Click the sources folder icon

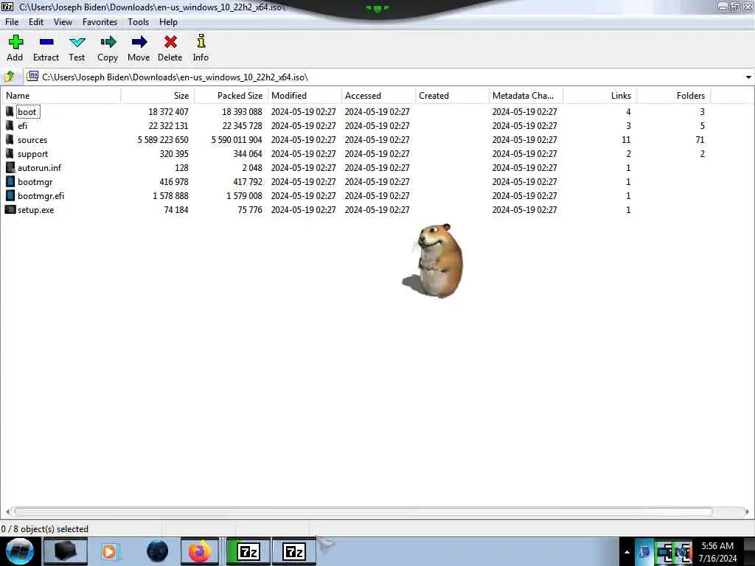[x=10, y=139]
